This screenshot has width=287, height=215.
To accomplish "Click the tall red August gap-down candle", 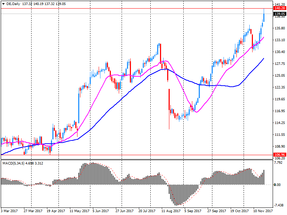I will (x=169, y=100).
